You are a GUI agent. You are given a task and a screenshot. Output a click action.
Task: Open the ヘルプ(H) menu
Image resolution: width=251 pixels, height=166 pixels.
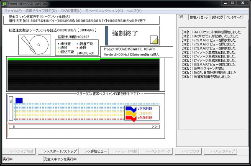point(134,11)
